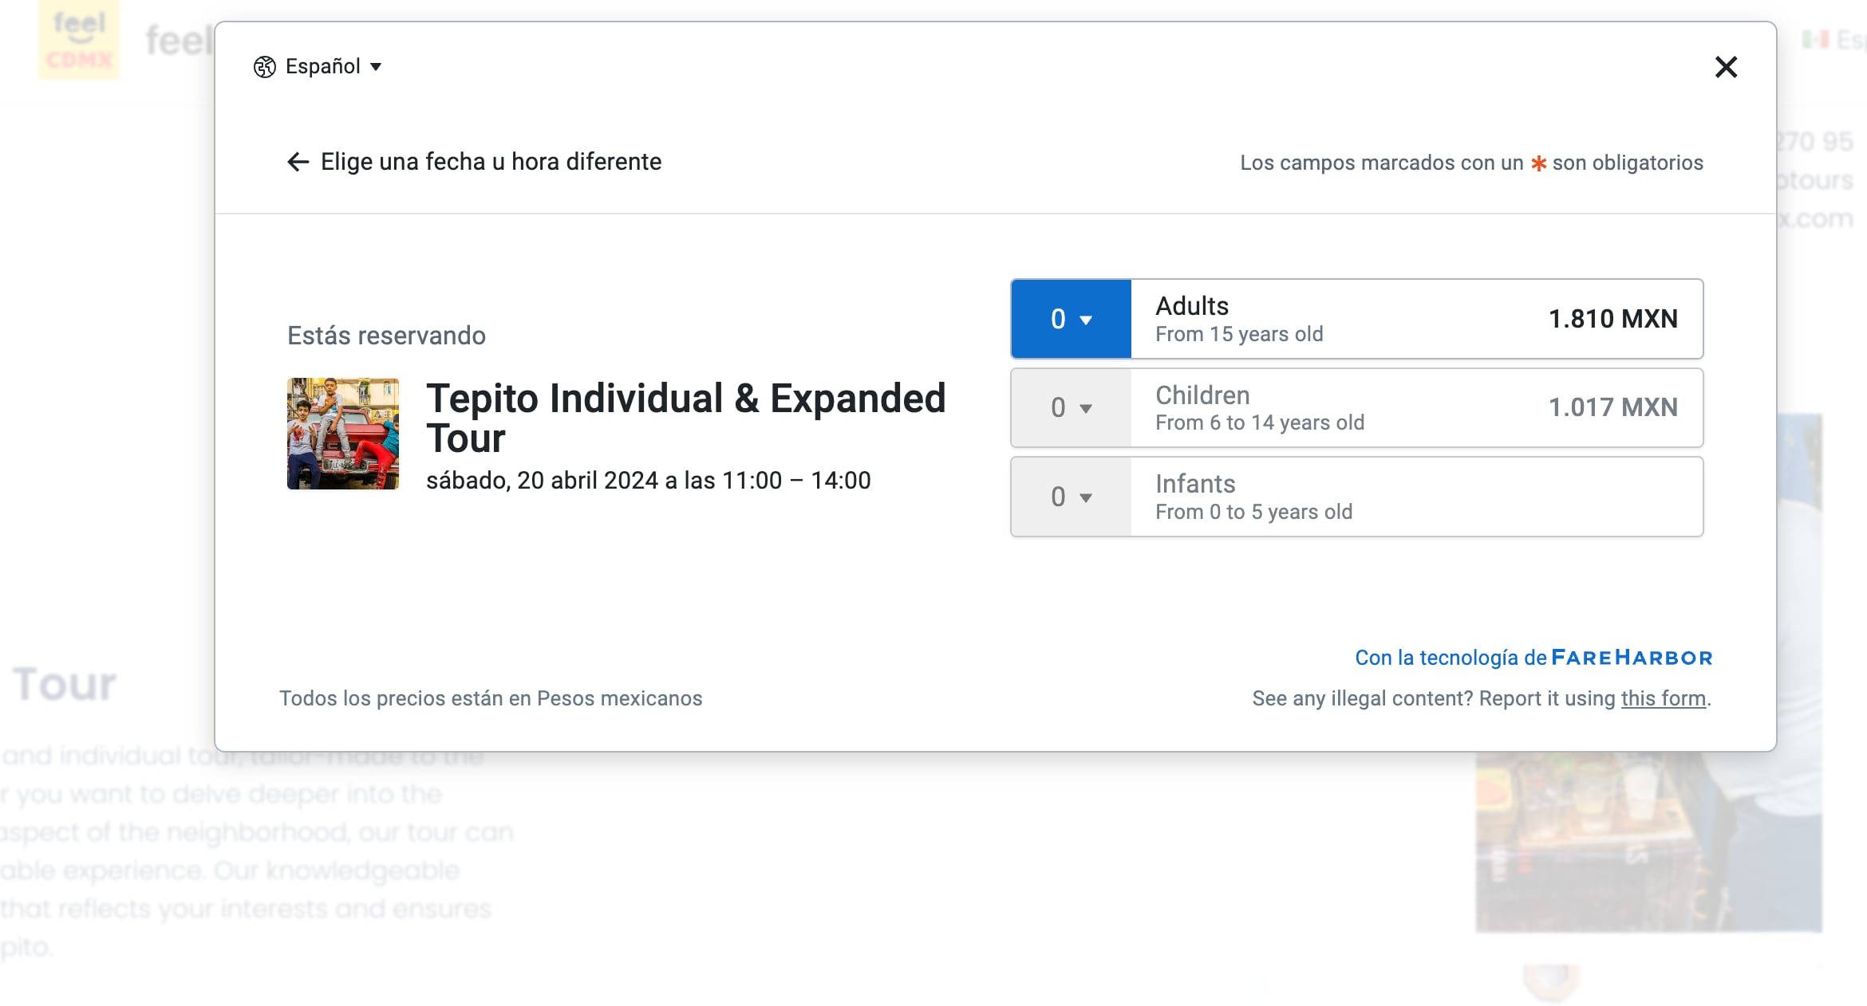The image size is (1867, 1006).
Task: Select the Infants ticket row
Action: tap(1356, 497)
